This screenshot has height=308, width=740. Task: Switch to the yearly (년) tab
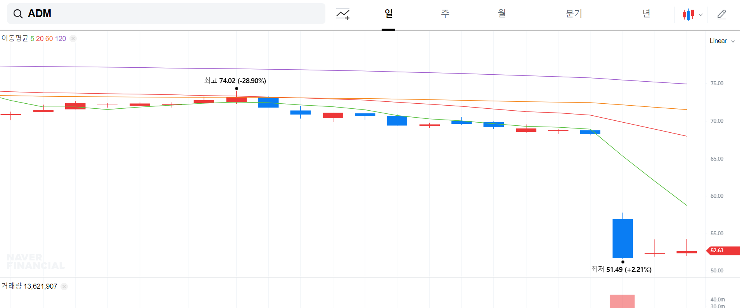[x=646, y=14]
